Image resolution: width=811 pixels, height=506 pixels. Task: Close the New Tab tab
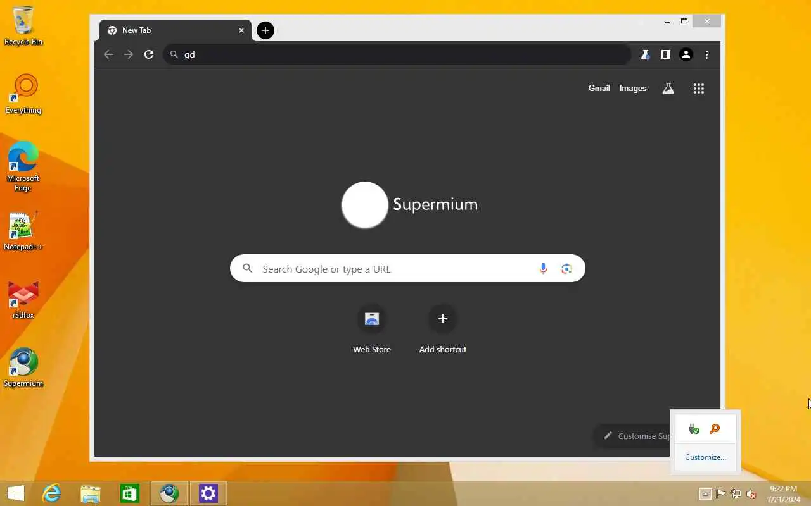click(x=241, y=30)
